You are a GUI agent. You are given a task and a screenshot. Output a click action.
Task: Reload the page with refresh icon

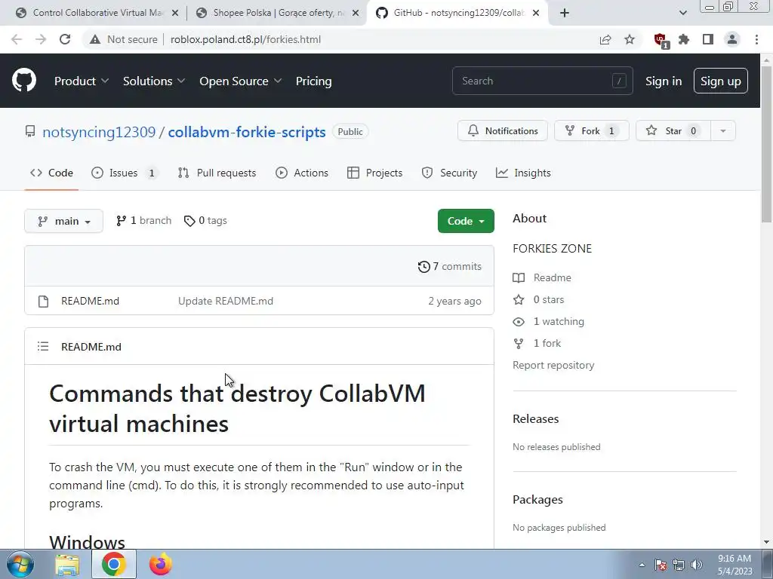click(x=65, y=39)
